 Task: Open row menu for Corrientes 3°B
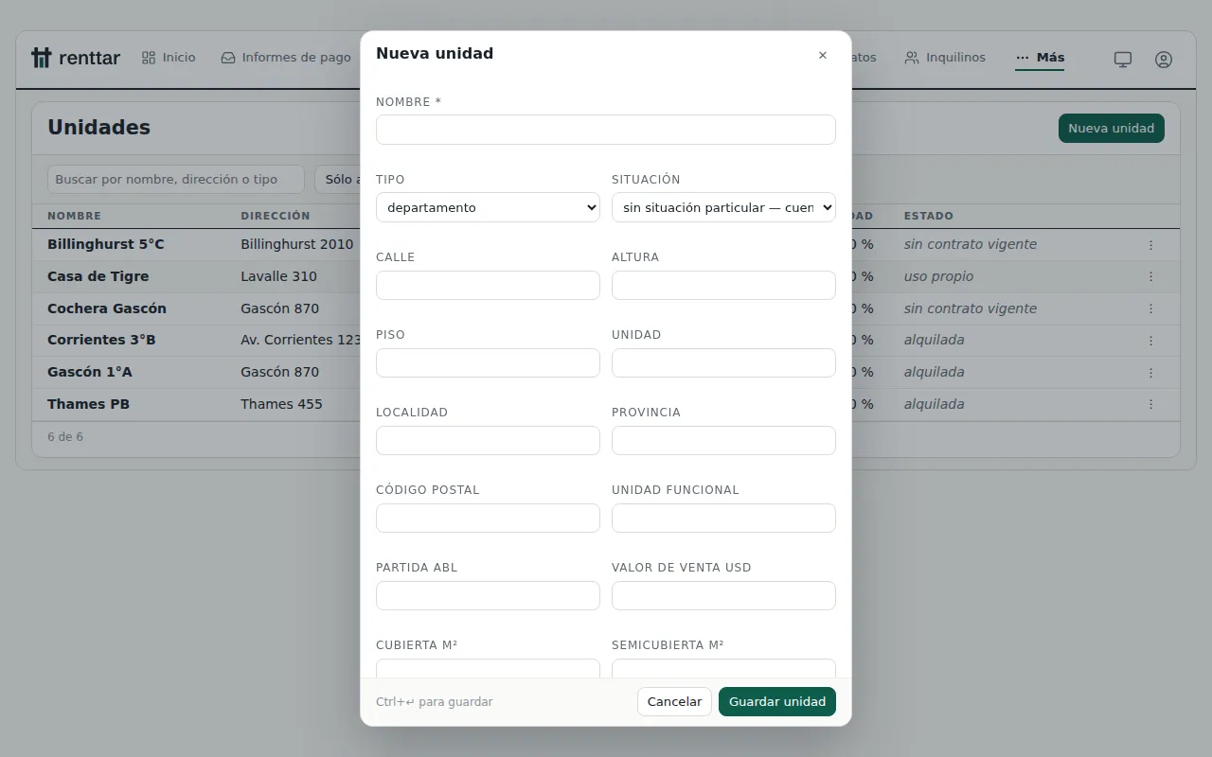click(x=1150, y=340)
